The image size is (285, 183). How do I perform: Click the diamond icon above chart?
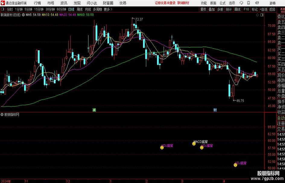point(257,15)
